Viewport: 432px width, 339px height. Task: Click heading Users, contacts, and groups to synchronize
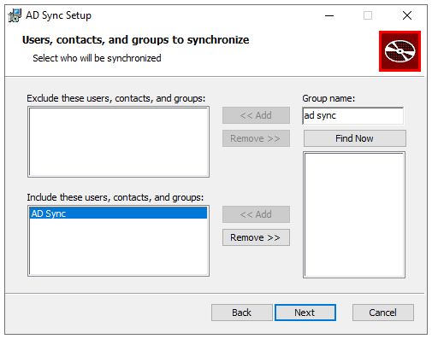(136, 40)
